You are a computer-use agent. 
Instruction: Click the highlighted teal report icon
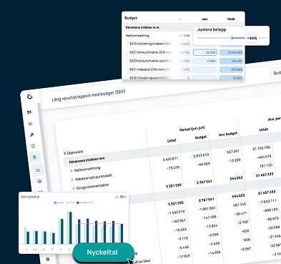(35, 157)
